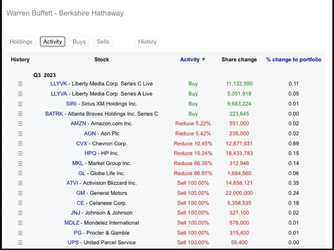The image size is (334, 250).
Task: Open history icon for GM row
Action: coord(20,193)
